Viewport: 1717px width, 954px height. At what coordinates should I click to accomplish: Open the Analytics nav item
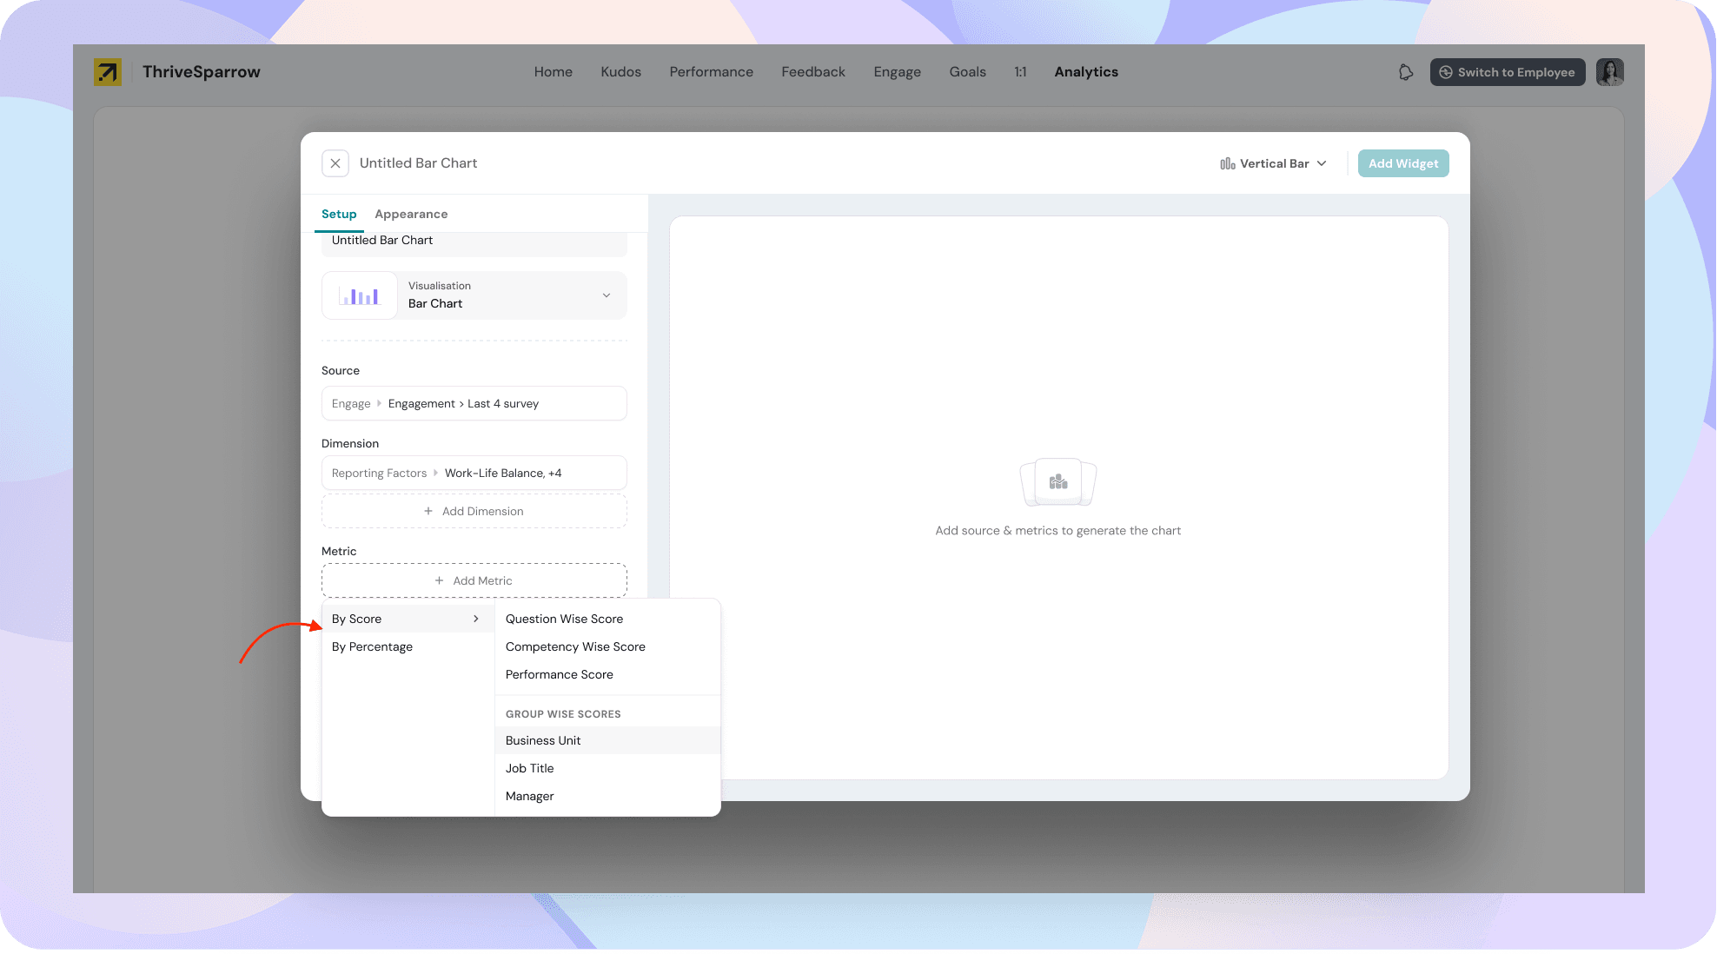point(1087,72)
